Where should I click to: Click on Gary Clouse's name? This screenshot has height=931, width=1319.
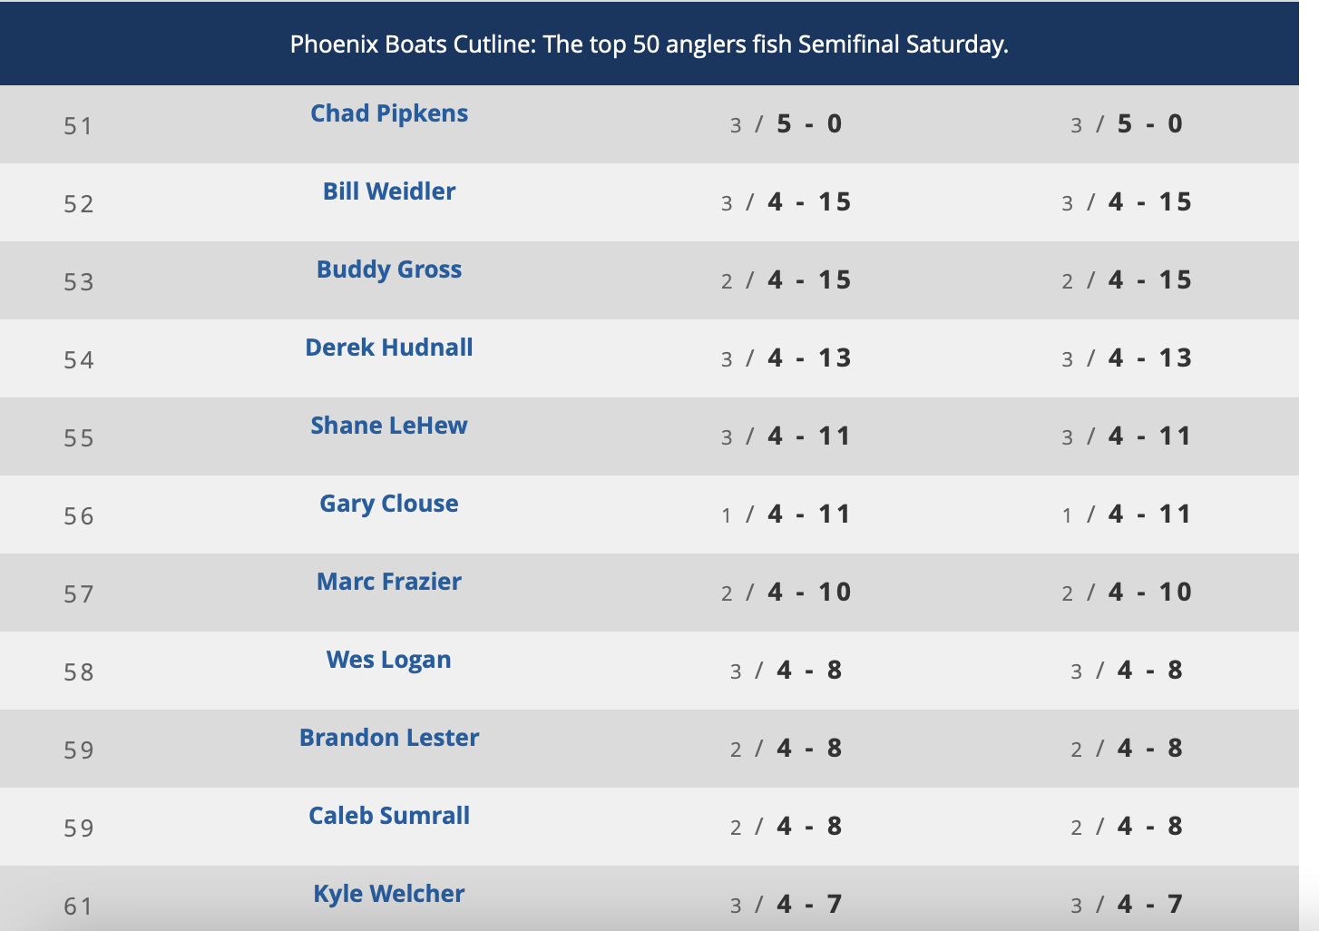pyautogui.click(x=389, y=504)
